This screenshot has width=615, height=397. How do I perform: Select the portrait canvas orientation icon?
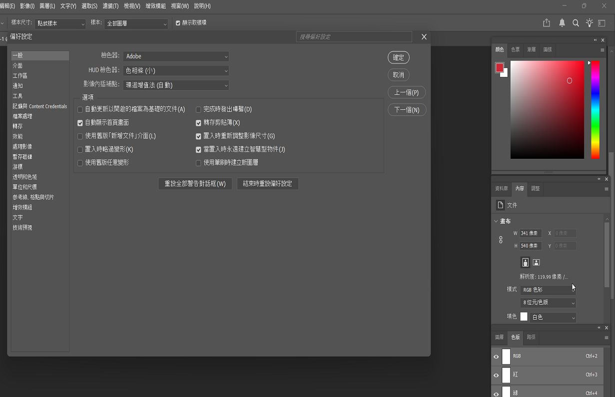pos(525,262)
